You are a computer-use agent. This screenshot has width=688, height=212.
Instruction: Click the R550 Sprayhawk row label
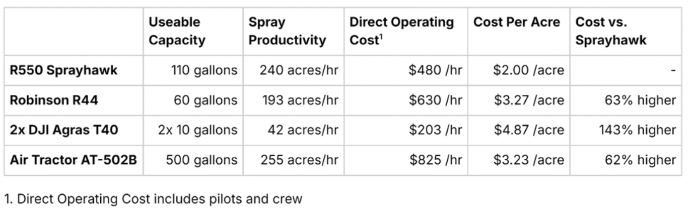(64, 70)
